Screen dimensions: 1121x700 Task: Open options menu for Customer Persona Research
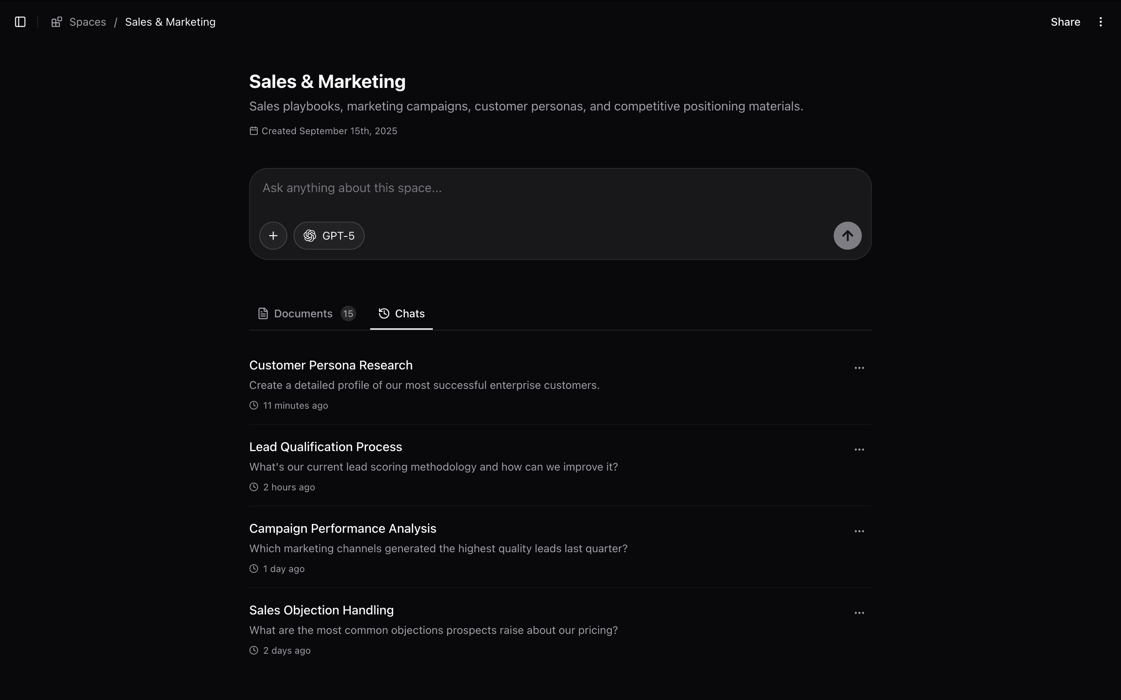coord(859,367)
